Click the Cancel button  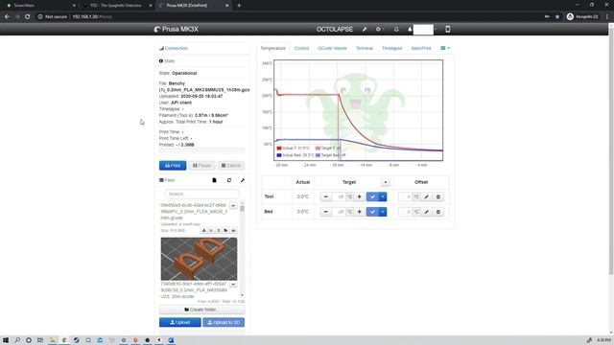231,166
